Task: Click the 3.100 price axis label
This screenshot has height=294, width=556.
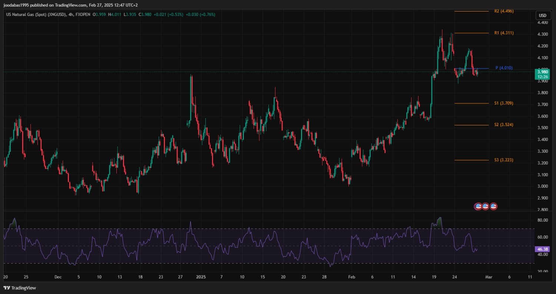Action: pyautogui.click(x=542, y=175)
